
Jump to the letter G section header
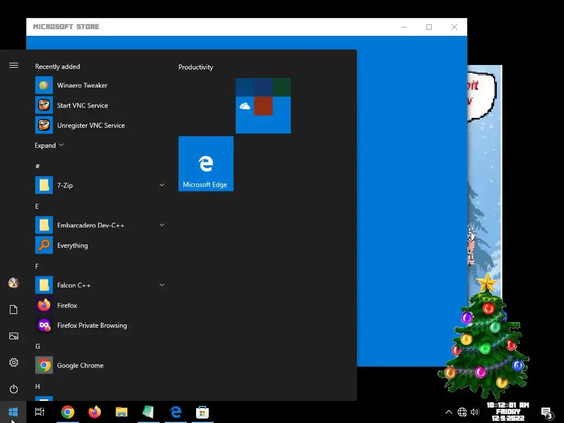pyautogui.click(x=37, y=346)
